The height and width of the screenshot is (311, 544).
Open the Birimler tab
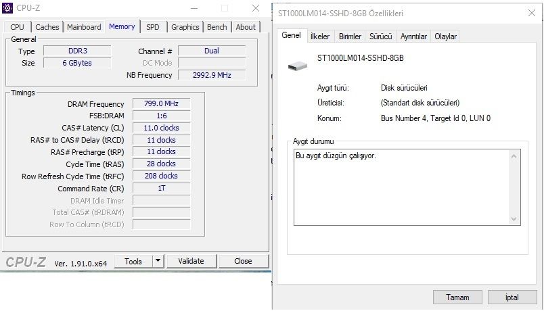coord(350,37)
